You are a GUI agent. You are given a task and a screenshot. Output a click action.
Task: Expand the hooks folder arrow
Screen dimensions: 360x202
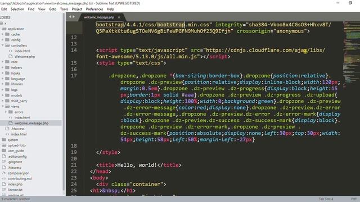[x=3, y=73]
